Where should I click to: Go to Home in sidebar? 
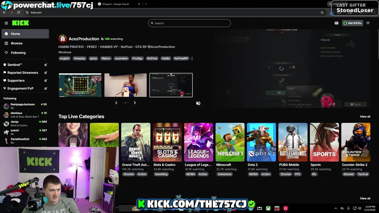(25, 34)
